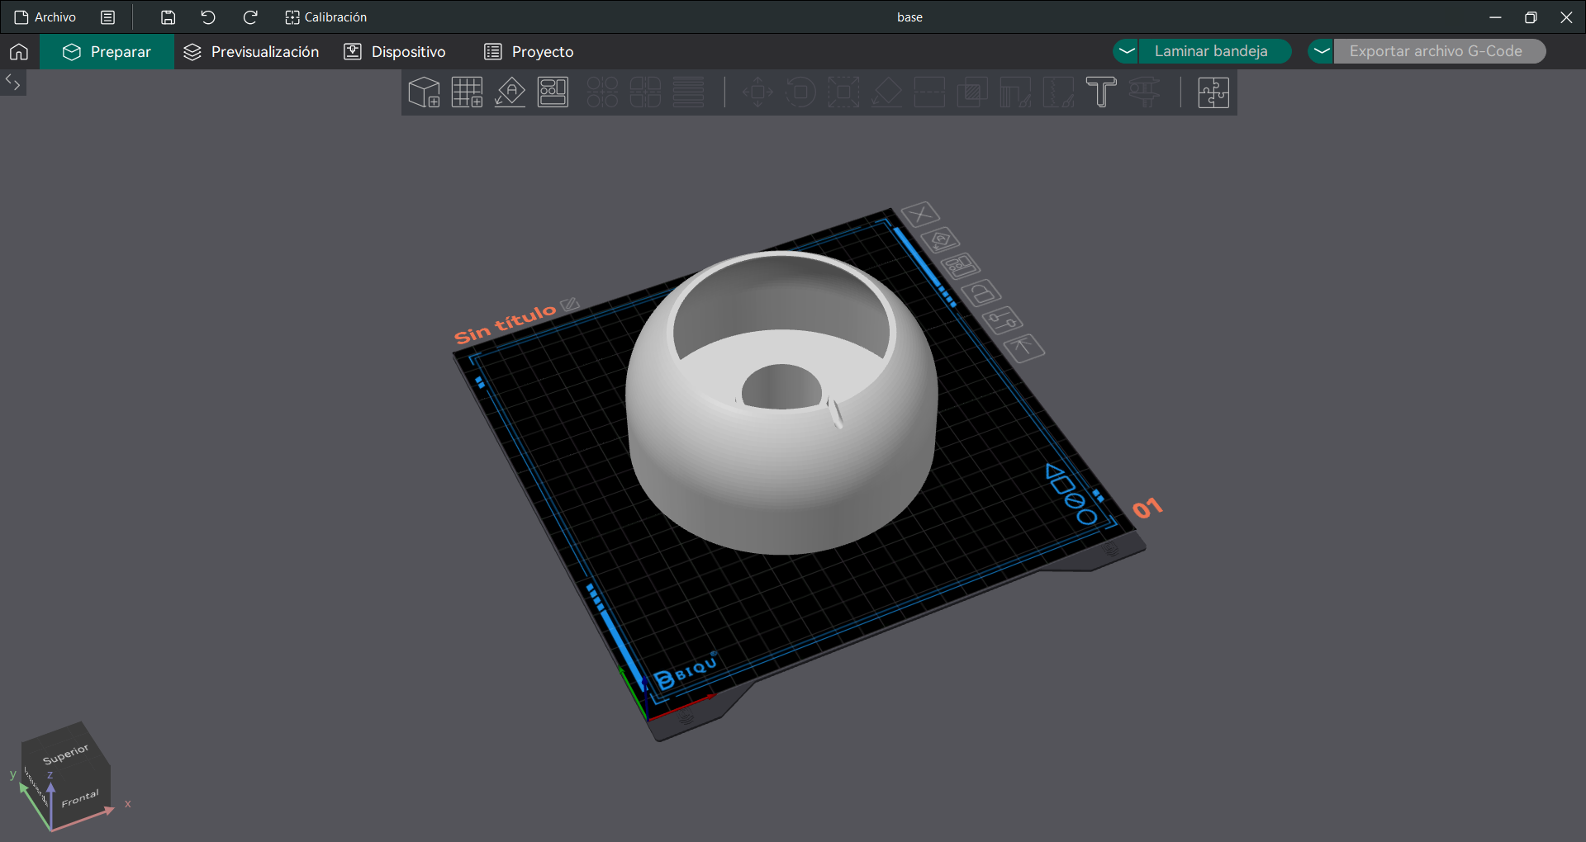Screen dimensions: 1586x842
Task: Click the Auto orient toolbar icon
Action: click(x=510, y=92)
